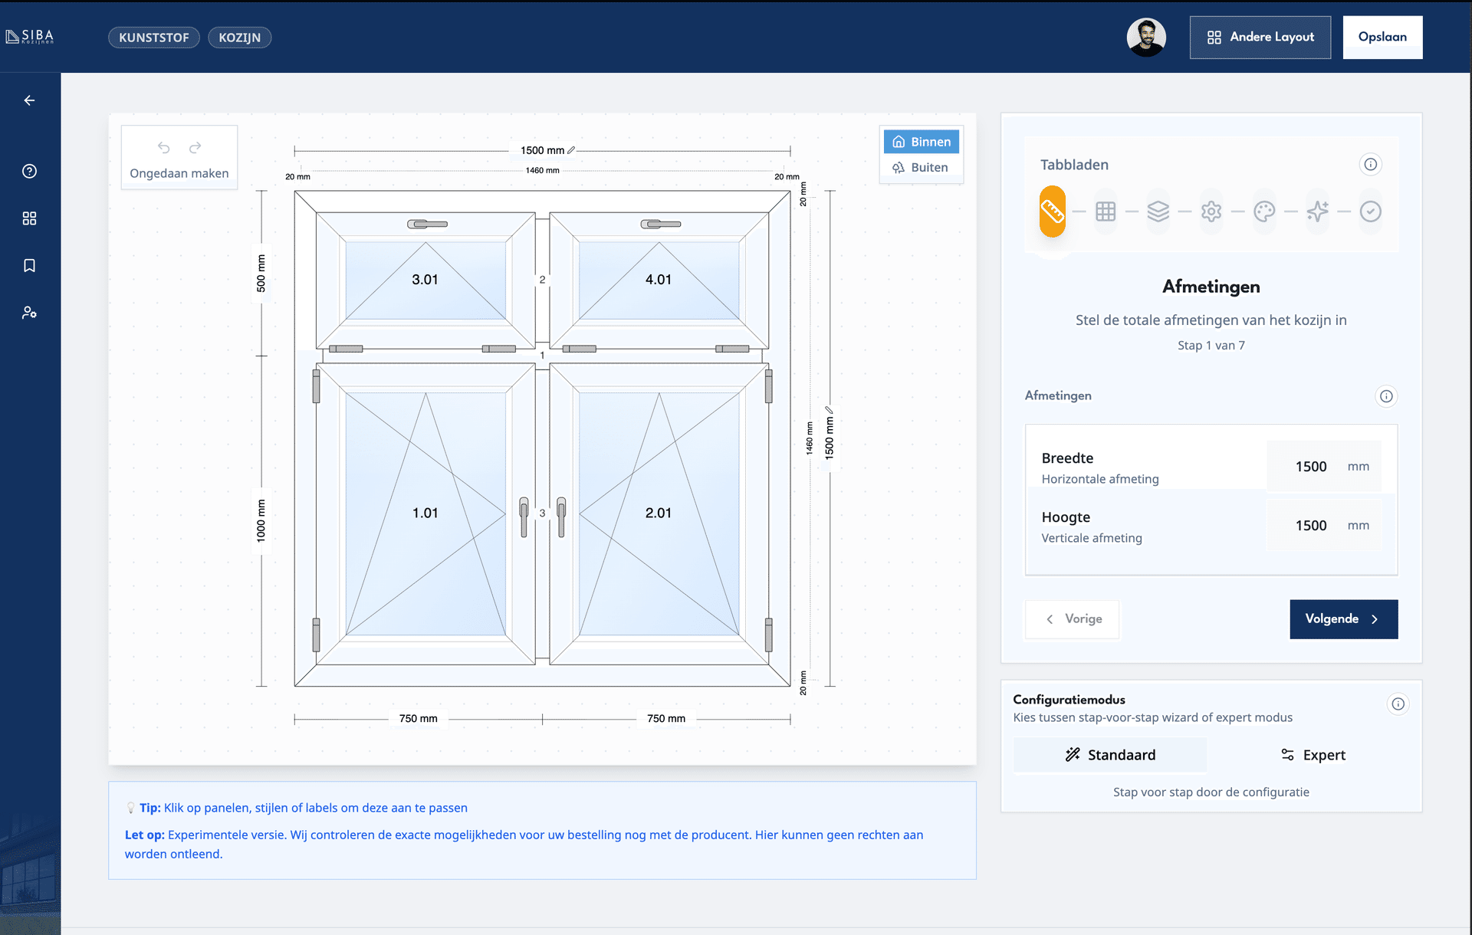The width and height of the screenshot is (1472, 935).
Task: Open the checkmark confirmation step icon
Action: tap(1370, 212)
